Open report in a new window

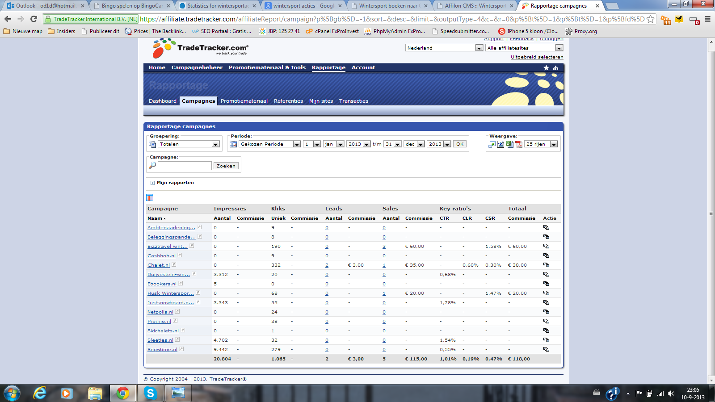click(492, 144)
